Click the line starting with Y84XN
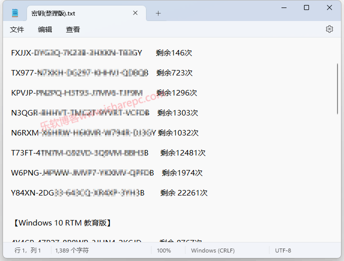Screen dimensions: 344x261 tap(109, 193)
